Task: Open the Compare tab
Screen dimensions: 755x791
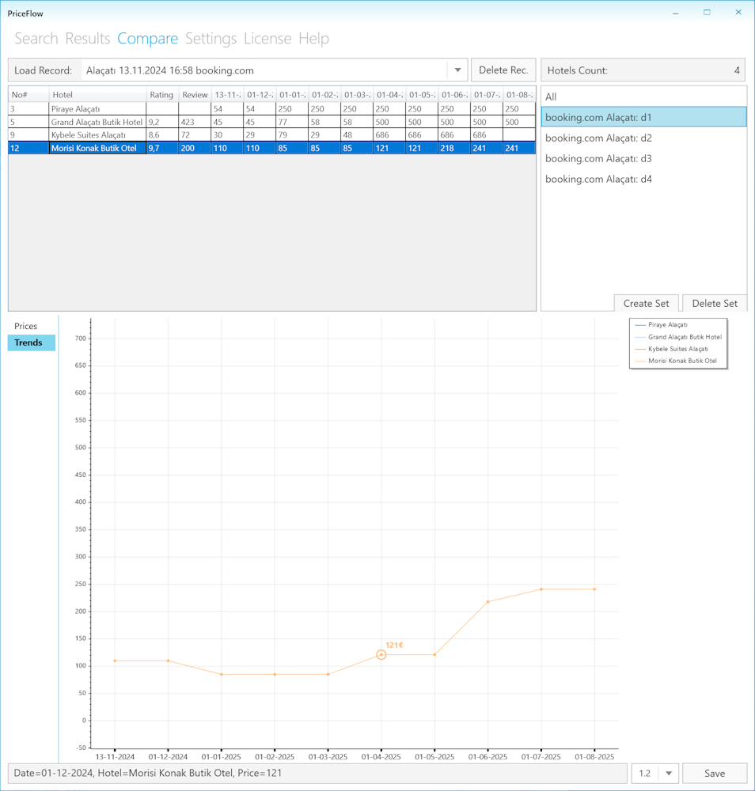Action: [147, 38]
